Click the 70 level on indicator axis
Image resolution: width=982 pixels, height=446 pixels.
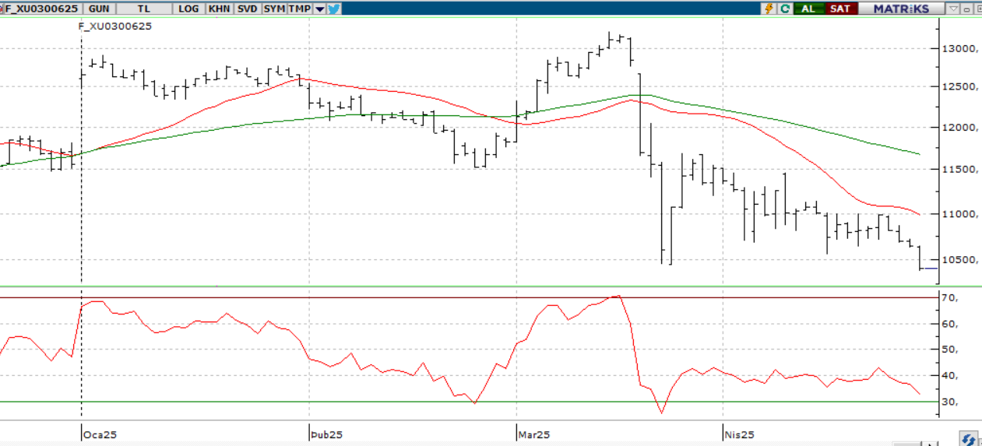(x=950, y=297)
